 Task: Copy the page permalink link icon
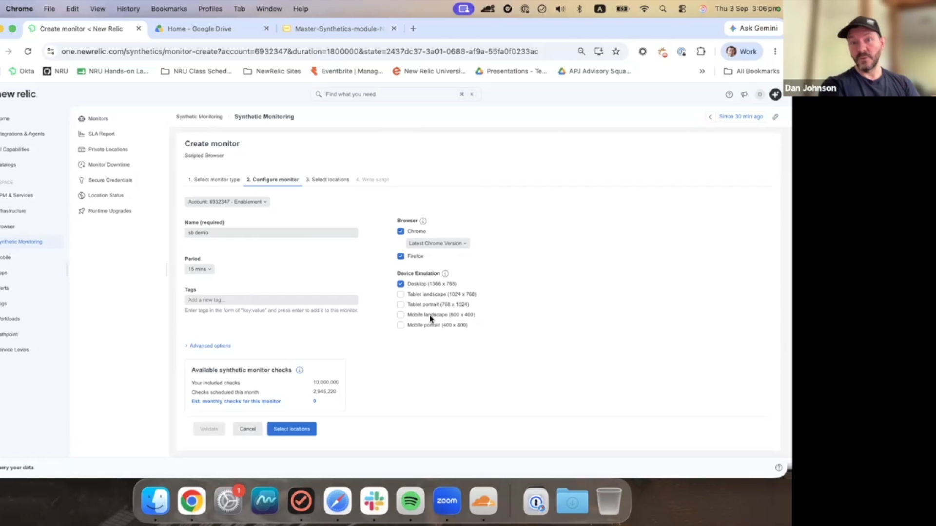[775, 117]
